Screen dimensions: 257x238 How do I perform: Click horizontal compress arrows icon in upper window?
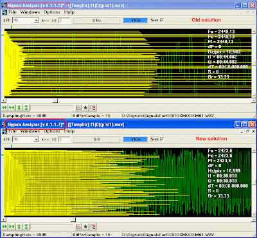[12, 107]
